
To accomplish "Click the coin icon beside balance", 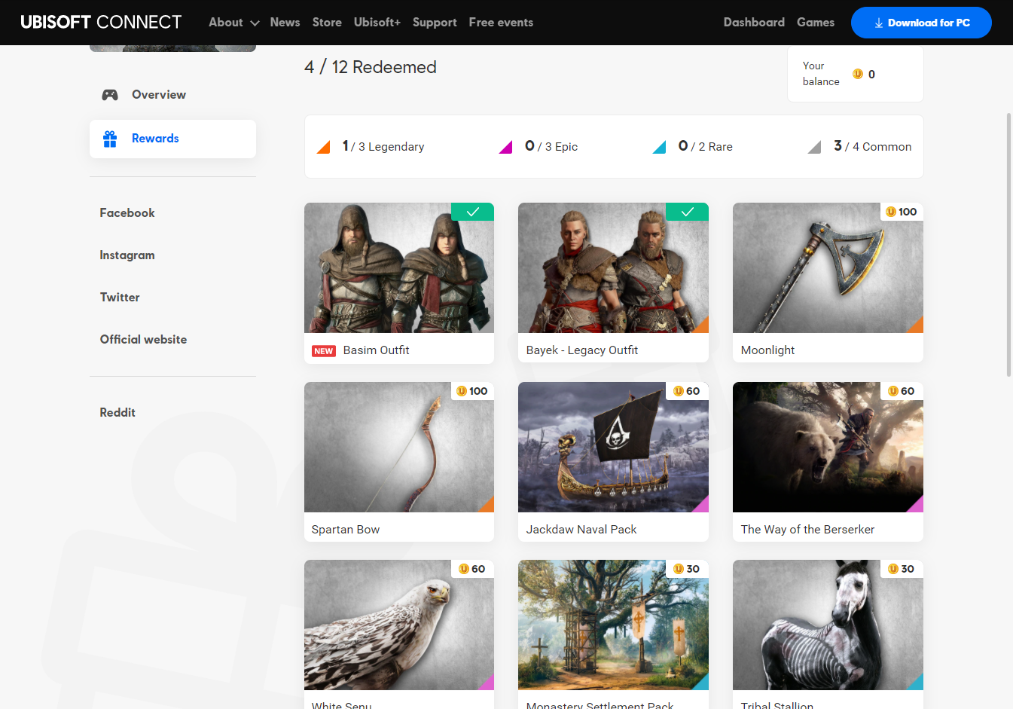I will click(857, 74).
